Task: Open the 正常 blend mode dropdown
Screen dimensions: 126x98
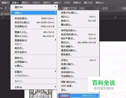Action: click(69, 9)
